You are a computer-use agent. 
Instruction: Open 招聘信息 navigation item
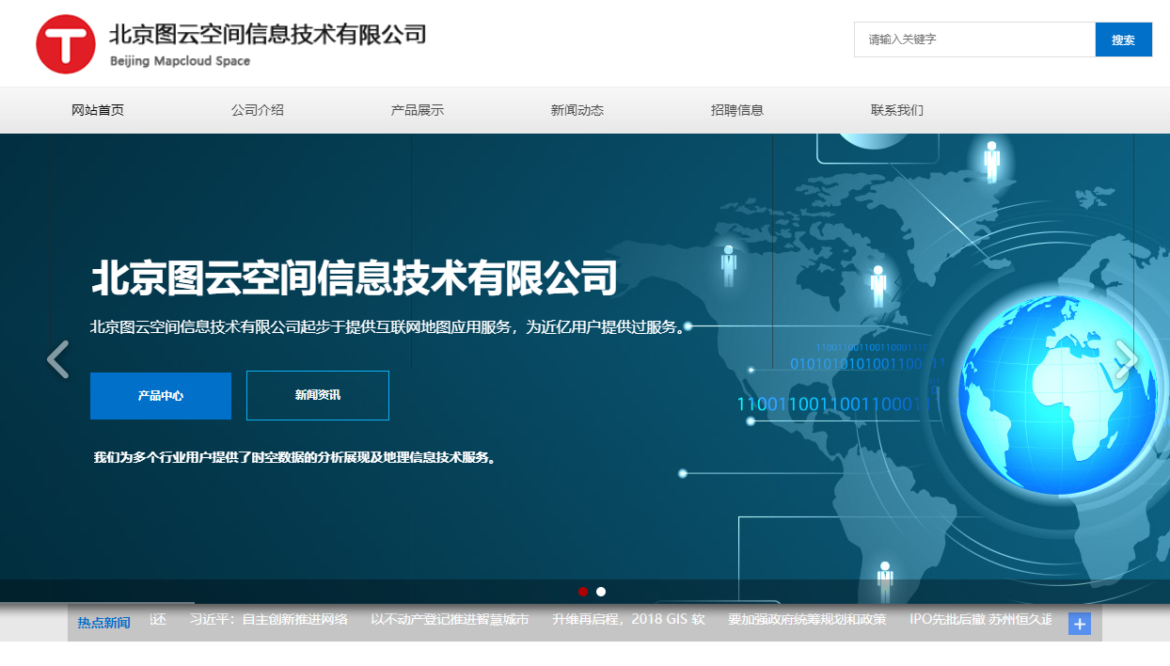pos(737,110)
